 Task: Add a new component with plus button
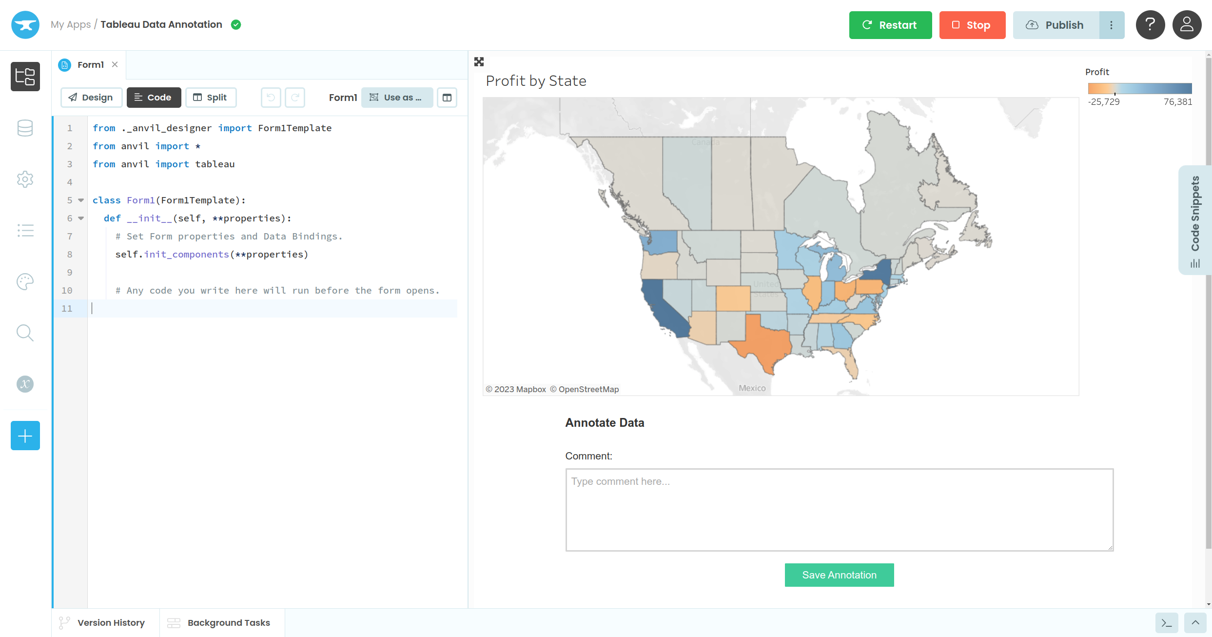coord(25,435)
